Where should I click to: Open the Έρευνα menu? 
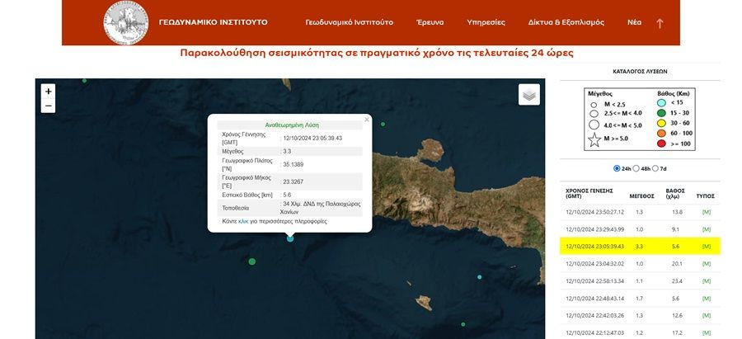pos(430,22)
